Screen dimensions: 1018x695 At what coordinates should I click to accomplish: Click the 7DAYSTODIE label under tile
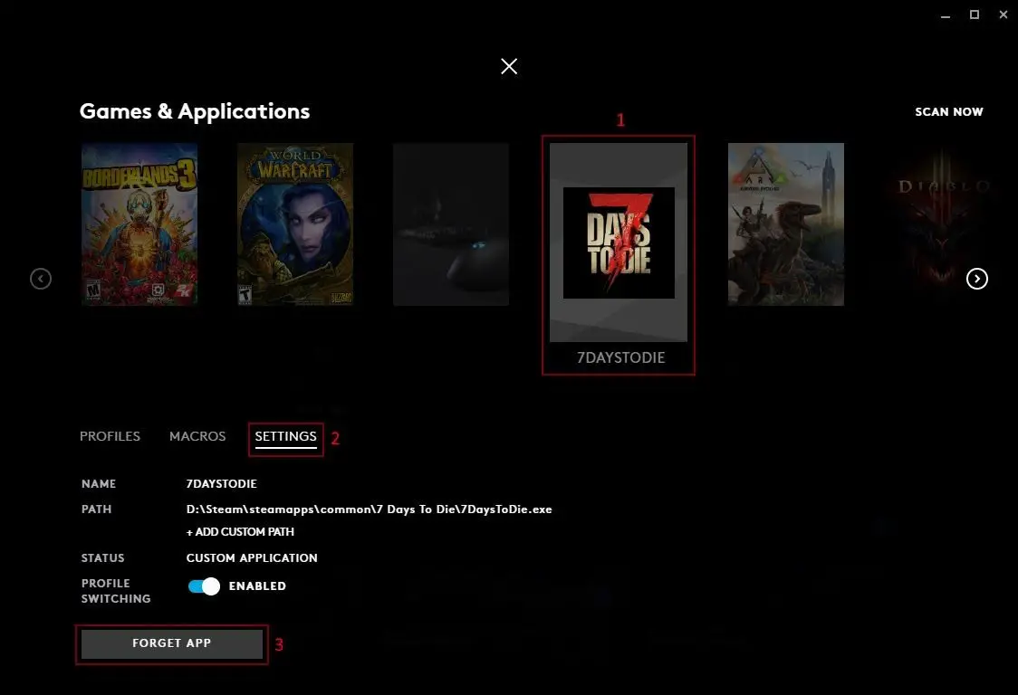pyautogui.click(x=620, y=357)
